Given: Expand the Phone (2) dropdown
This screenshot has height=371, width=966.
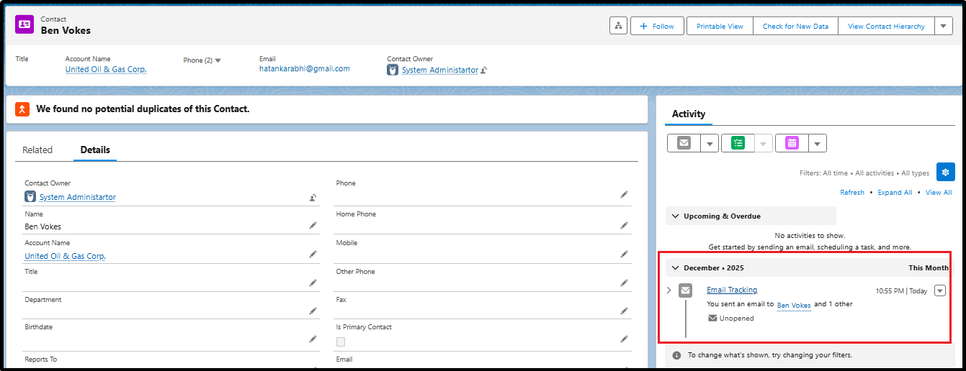Looking at the screenshot, I should click(x=218, y=60).
